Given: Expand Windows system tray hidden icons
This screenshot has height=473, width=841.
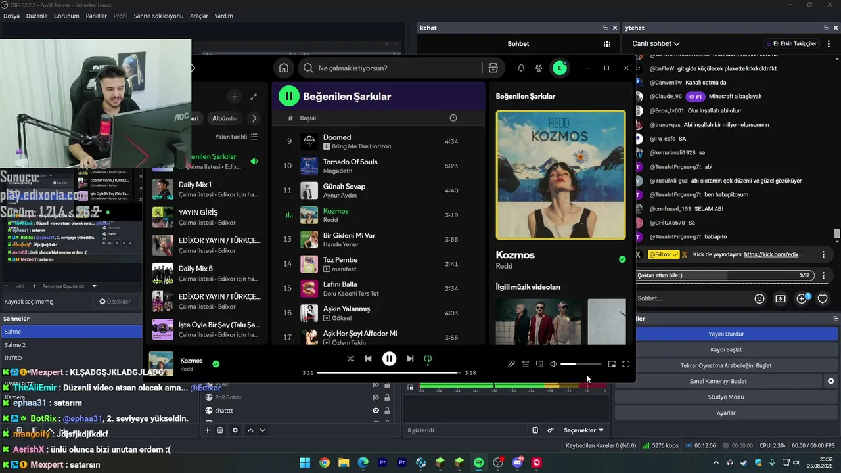Looking at the screenshot, I should coord(716,462).
